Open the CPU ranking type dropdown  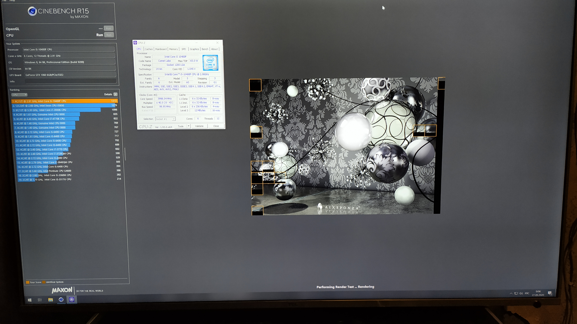click(x=19, y=95)
